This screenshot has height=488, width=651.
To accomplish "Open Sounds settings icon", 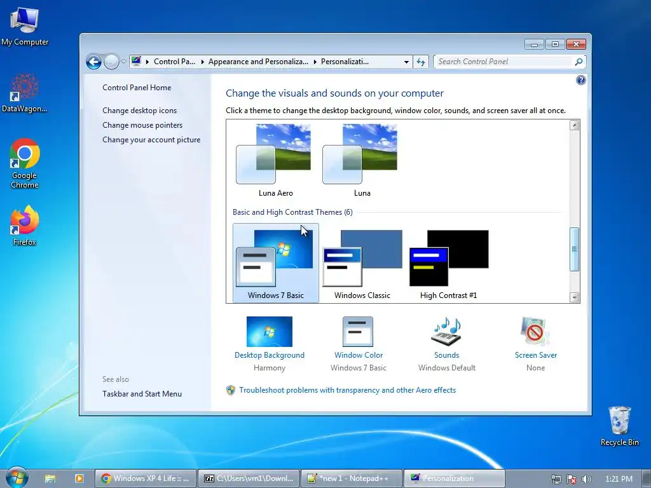I will pos(446,331).
